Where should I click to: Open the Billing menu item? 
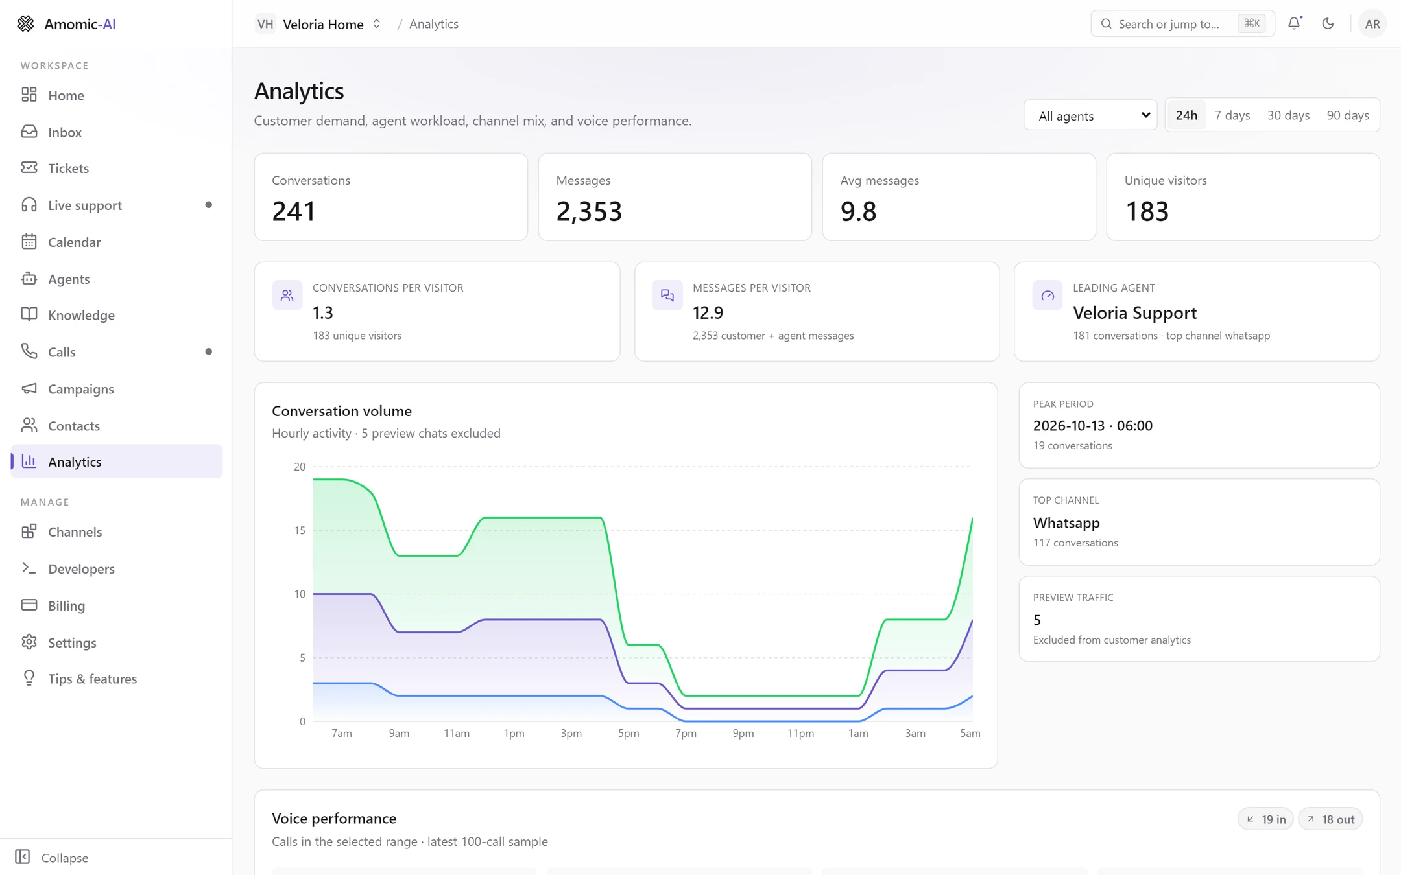tap(117, 605)
